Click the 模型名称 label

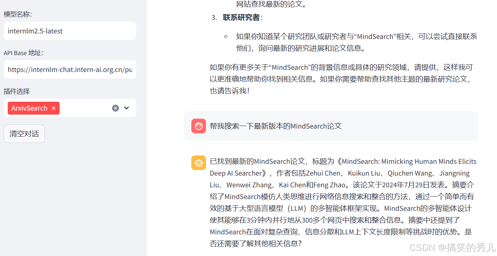point(18,14)
